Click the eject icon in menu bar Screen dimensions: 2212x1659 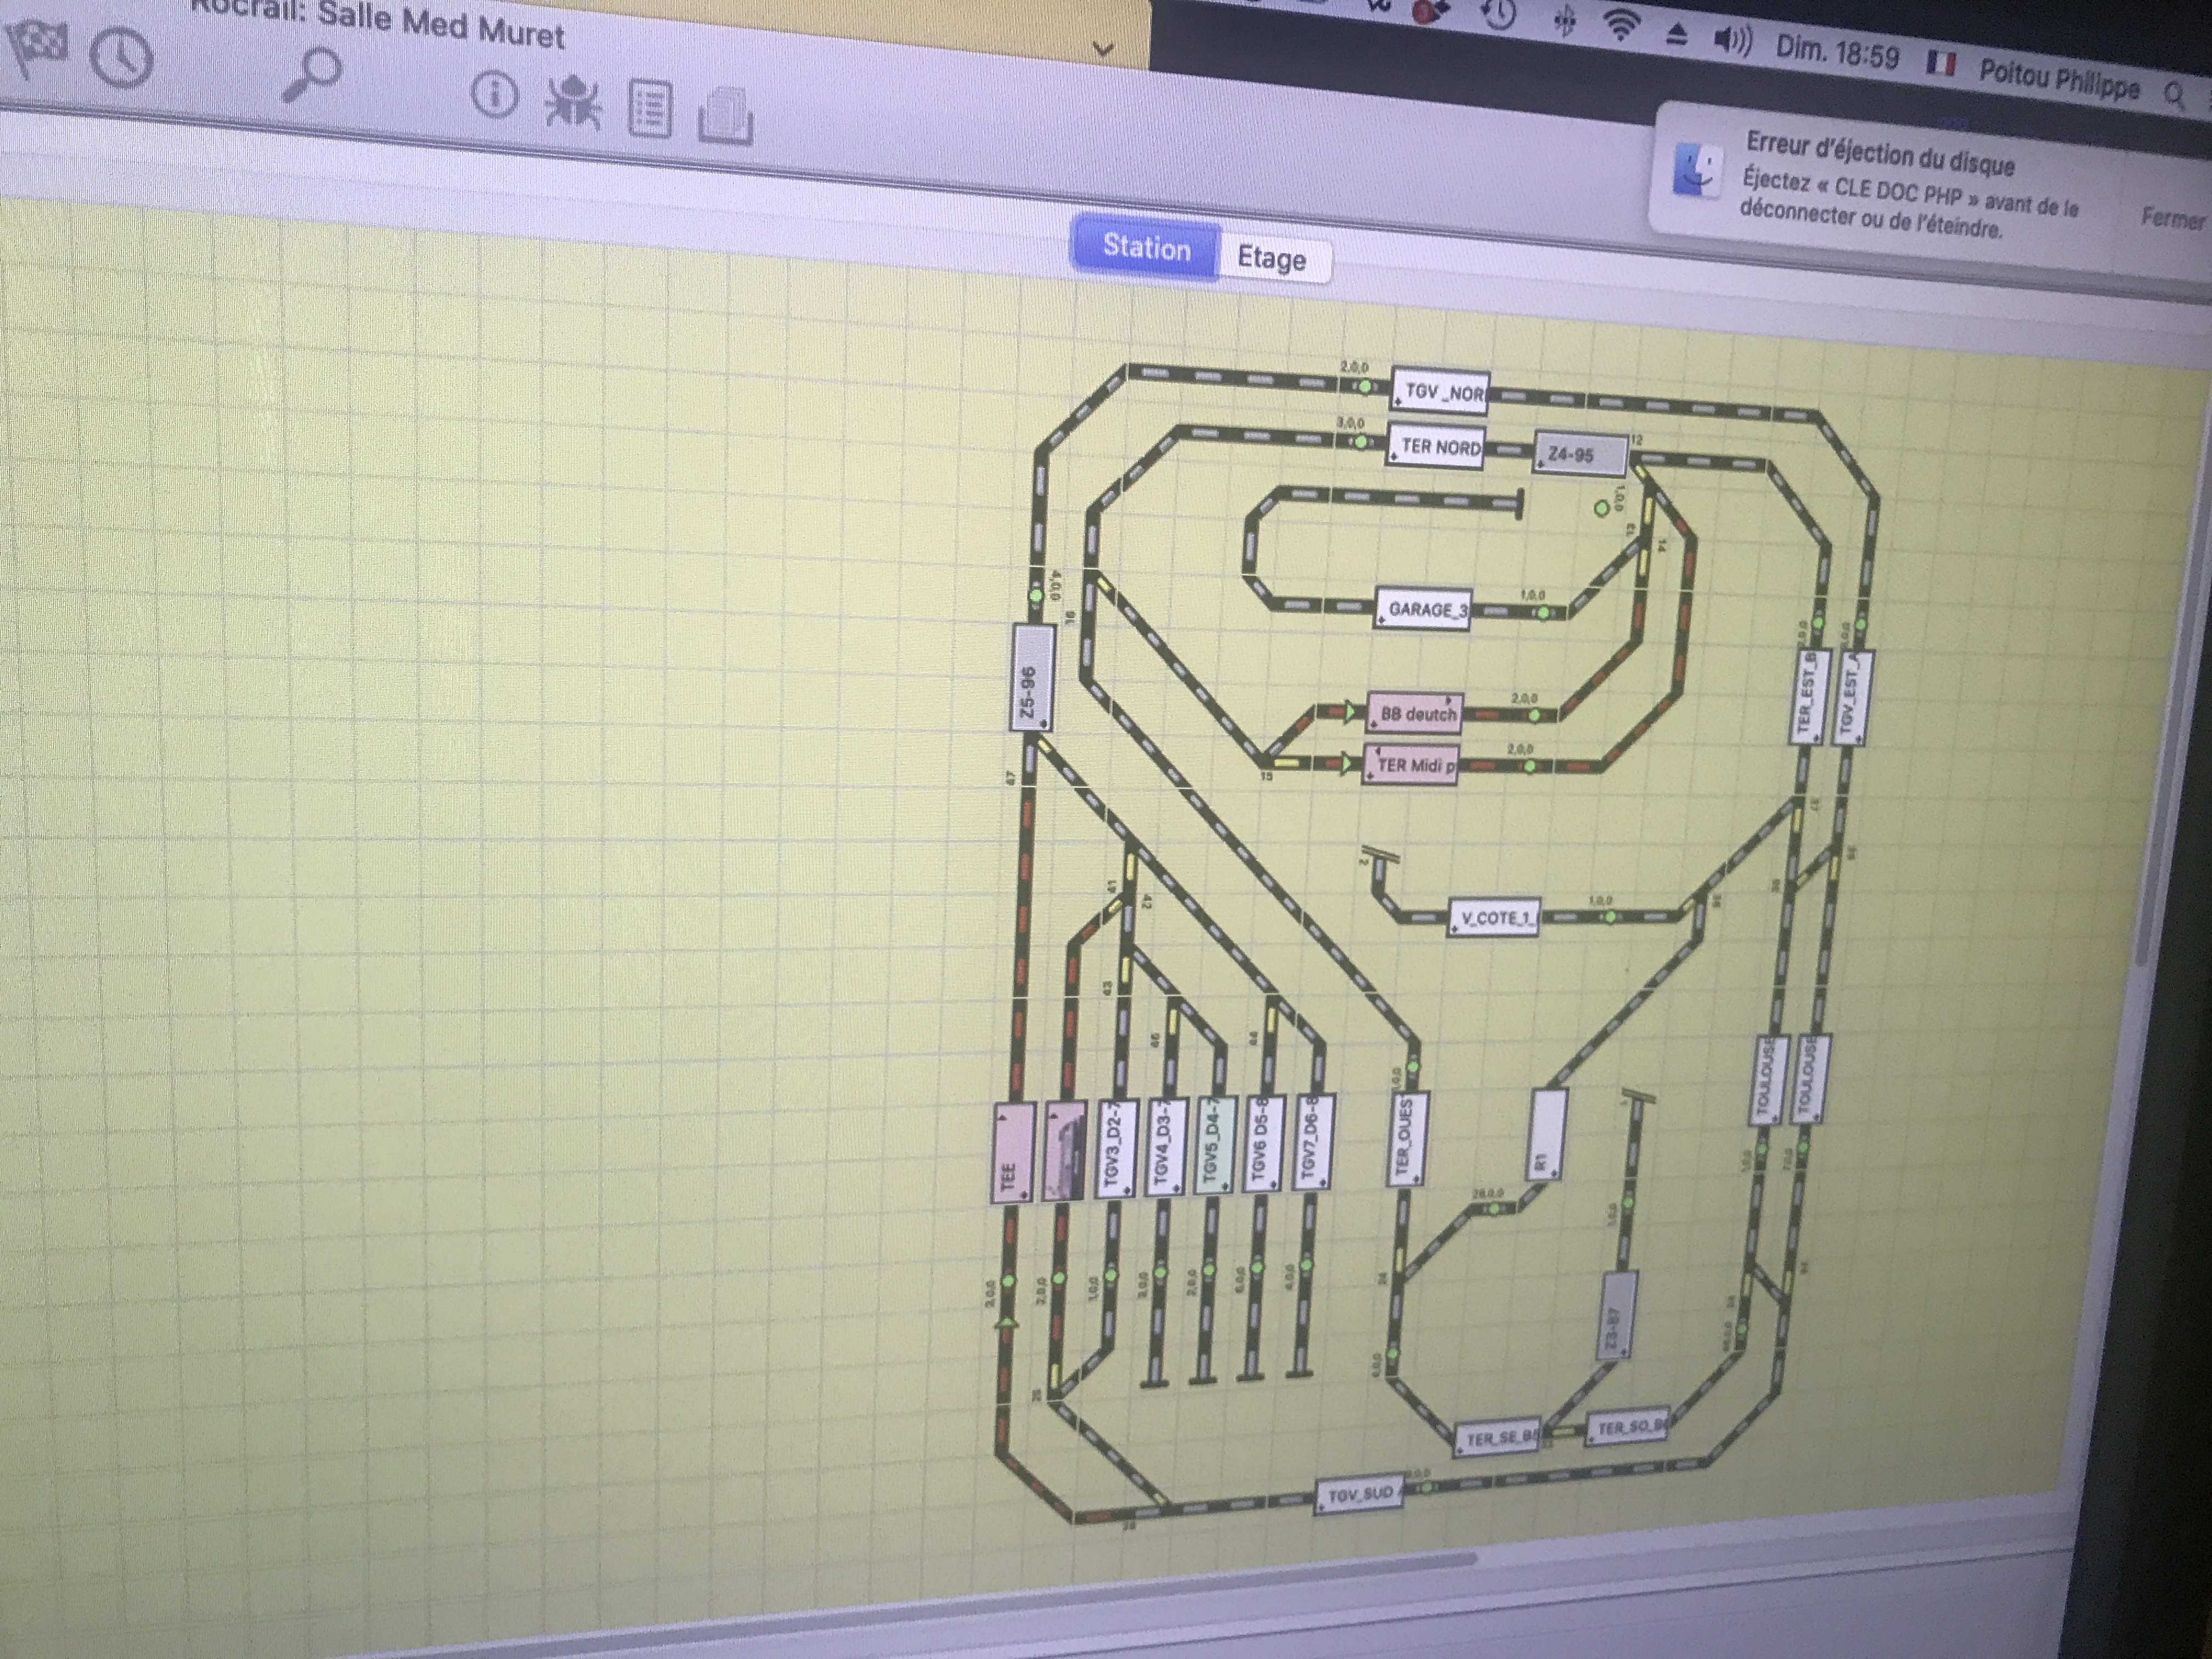pos(1677,35)
